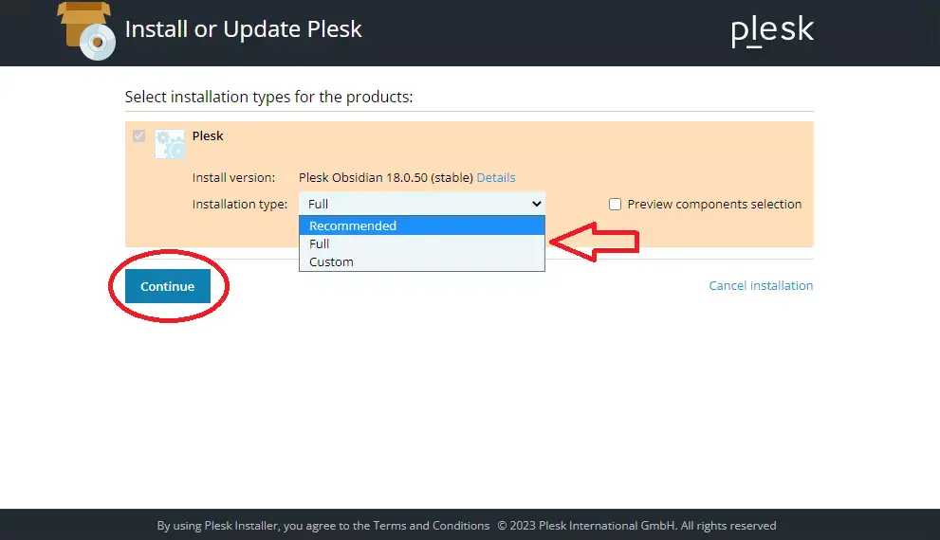Viewport: 940px width, 540px height.
Task: Click the dropdown chevron arrow beside Full
Action: (x=537, y=204)
